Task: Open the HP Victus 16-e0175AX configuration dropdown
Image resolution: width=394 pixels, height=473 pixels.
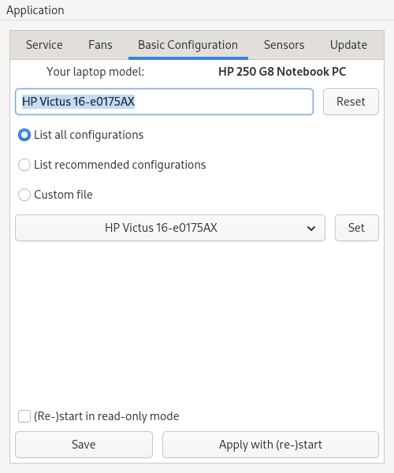Action: [170, 228]
